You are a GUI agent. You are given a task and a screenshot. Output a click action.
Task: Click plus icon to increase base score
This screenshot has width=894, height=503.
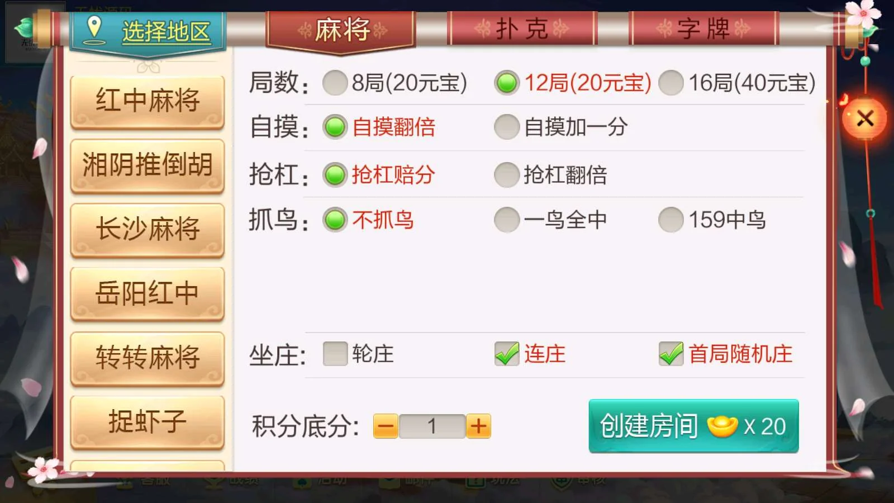tap(478, 426)
